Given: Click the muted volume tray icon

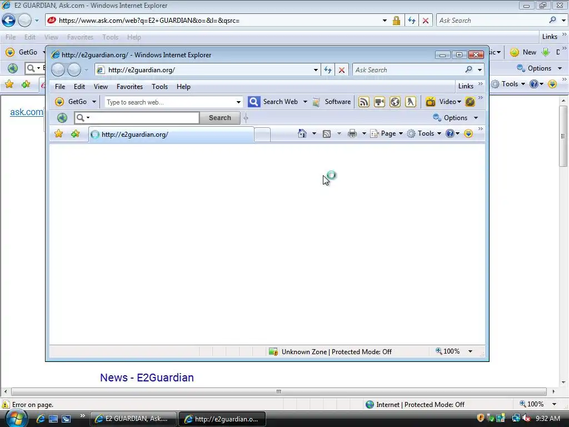Looking at the screenshot, I should pyautogui.click(x=526, y=418).
